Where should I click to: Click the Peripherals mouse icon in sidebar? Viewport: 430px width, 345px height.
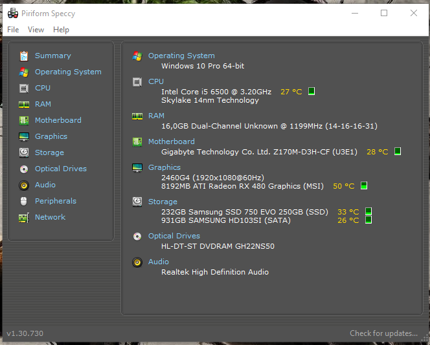click(24, 201)
